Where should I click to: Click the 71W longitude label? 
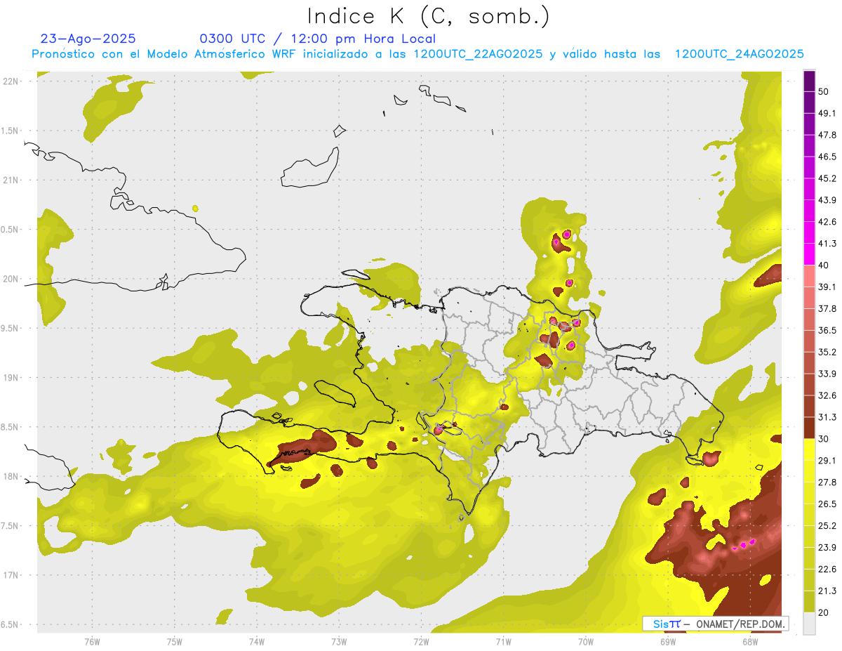pyautogui.click(x=503, y=641)
